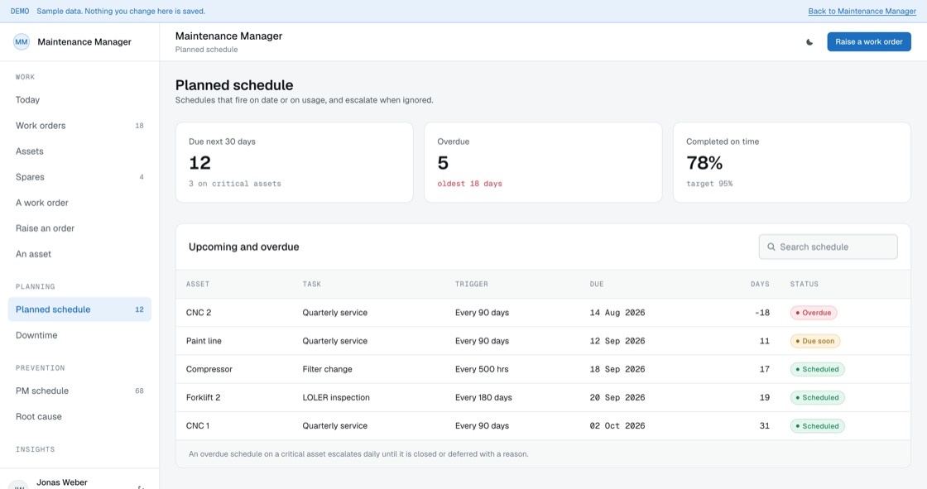Screen dimensions: 927x489
Task: Sort by DAYS column header
Action: click(760, 285)
